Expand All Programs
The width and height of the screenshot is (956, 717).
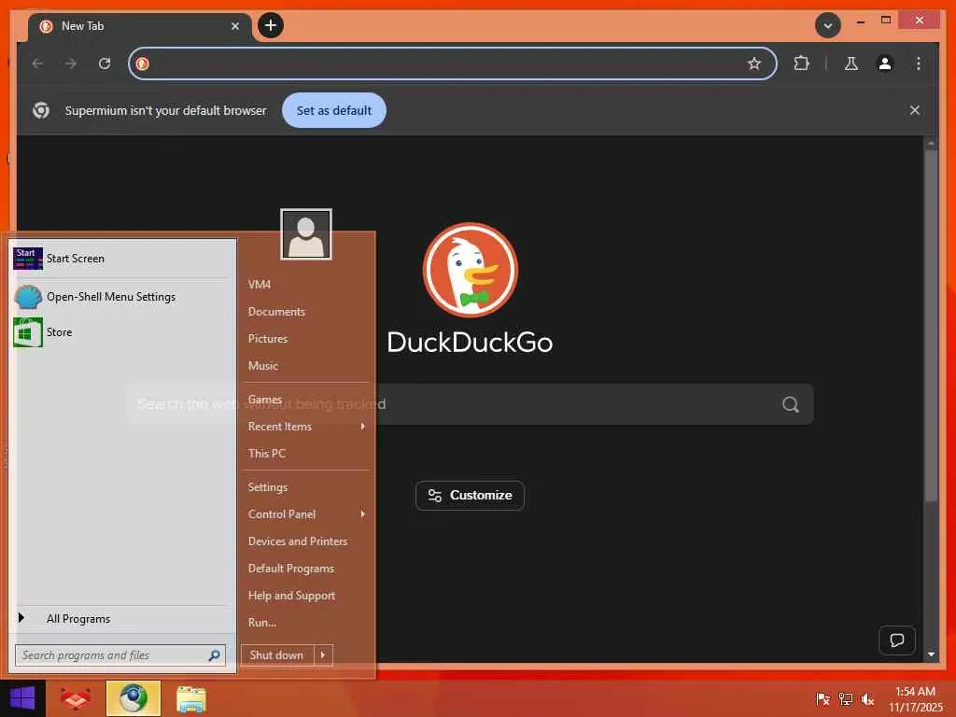pos(120,619)
